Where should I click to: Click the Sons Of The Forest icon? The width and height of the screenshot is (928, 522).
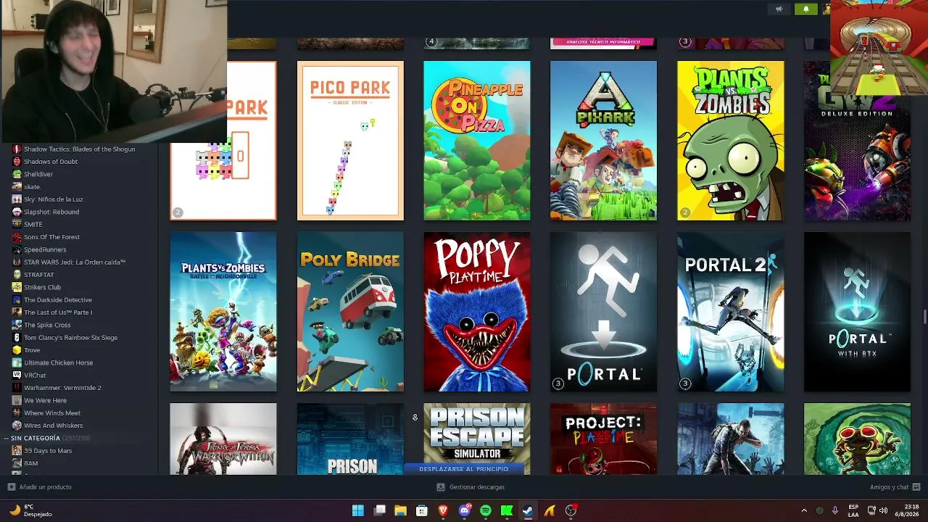tap(17, 237)
